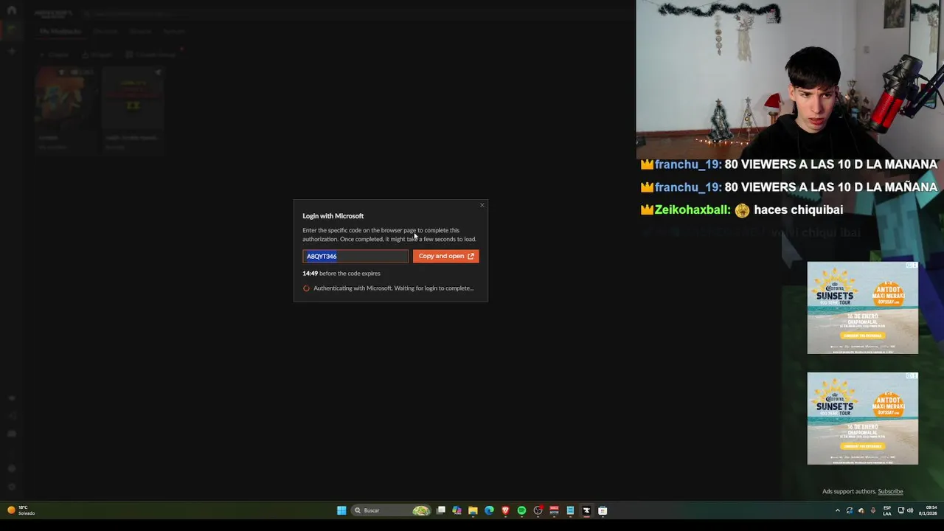Open the Windows Start menu

pos(341,510)
